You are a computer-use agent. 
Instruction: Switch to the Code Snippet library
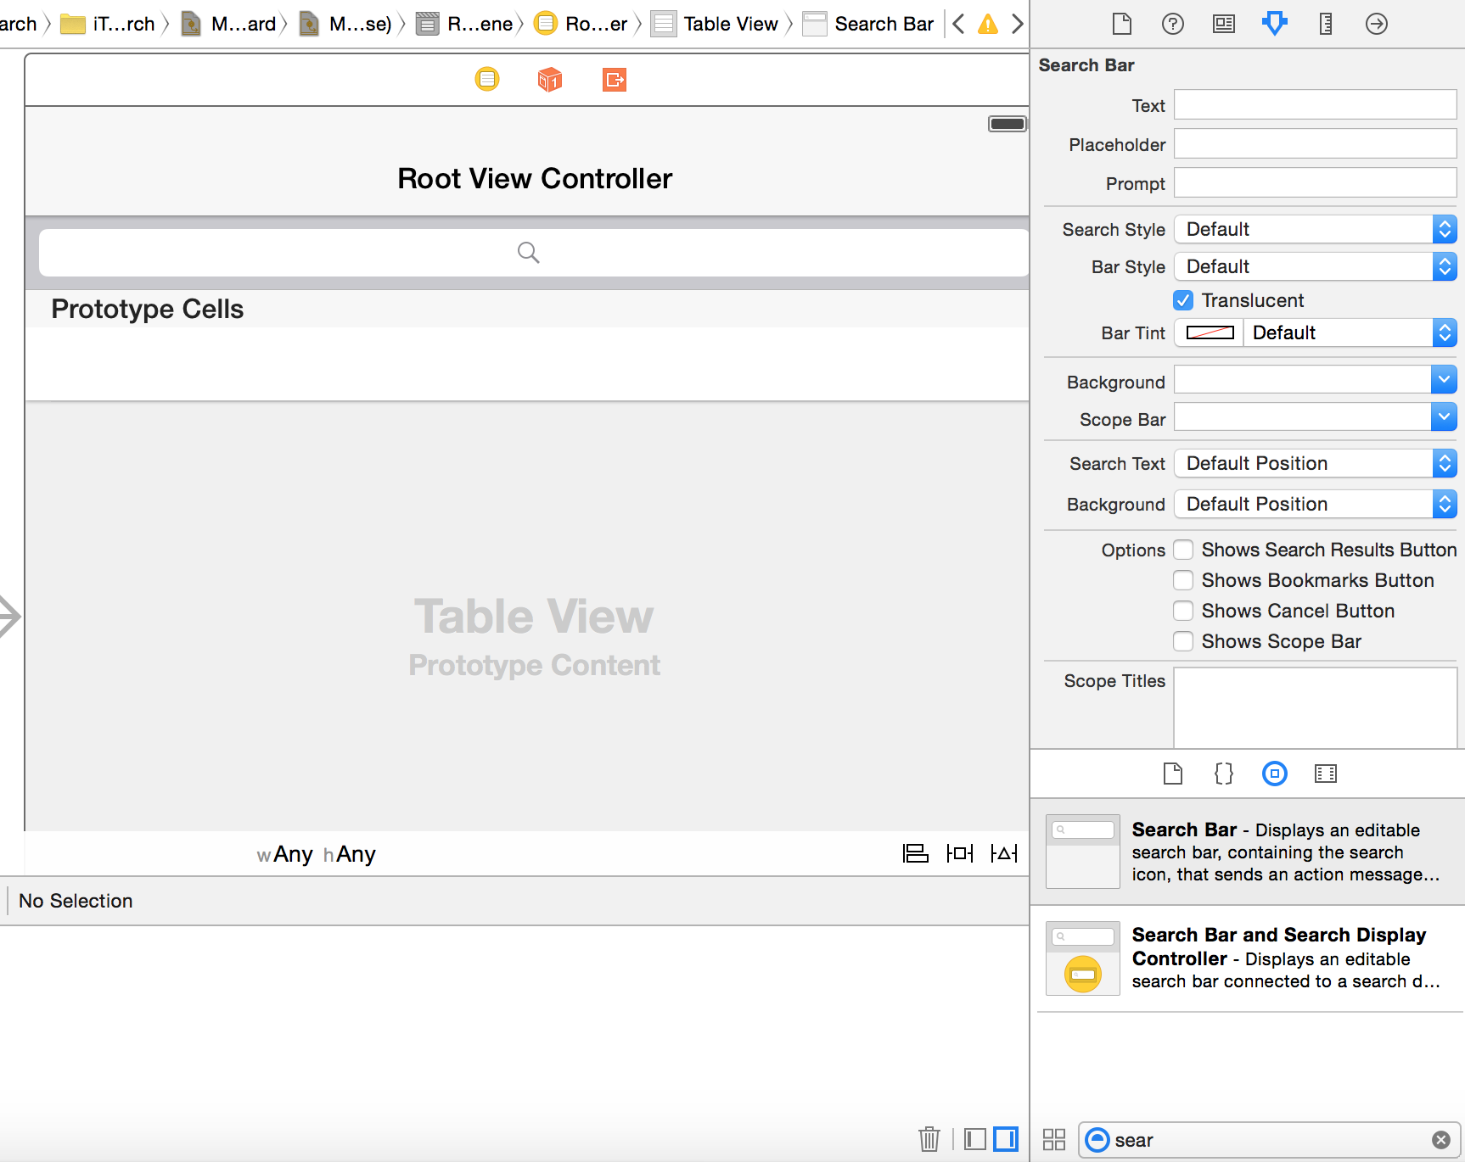pyautogui.click(x=1223, y=774)
